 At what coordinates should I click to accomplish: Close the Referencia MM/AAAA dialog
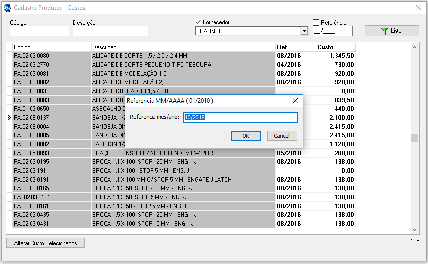pyautogui.click(x=295, y=101)
